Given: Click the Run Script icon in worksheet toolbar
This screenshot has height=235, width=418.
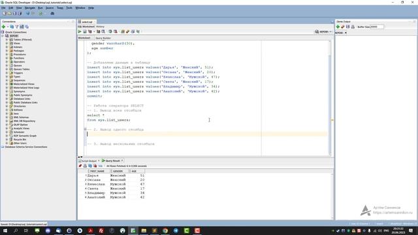Looking at the screenshot, I should [x=85, y=31].
